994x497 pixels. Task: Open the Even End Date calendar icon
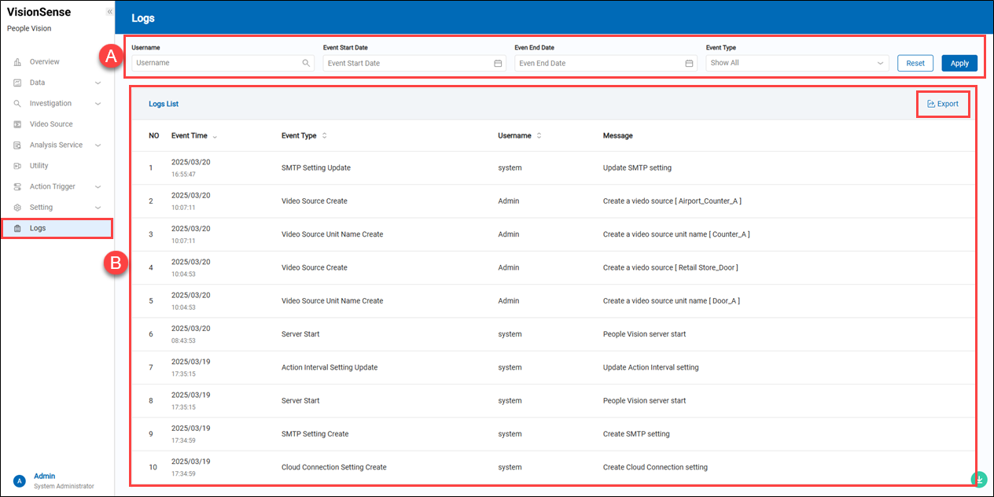coord(689,63)
